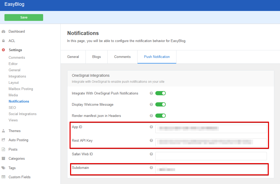Switch to the General tab
280x184 pixels.
[73, 57]
